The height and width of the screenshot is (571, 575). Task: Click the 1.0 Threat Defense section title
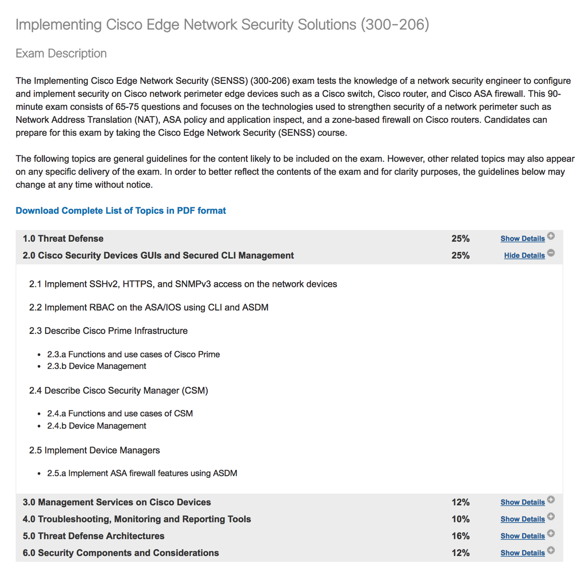[x=63, y=238]
